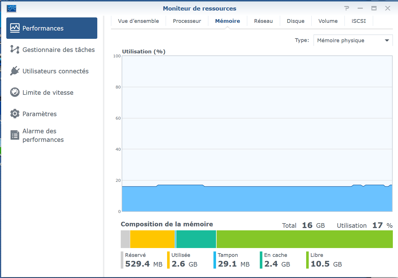Click the green Libre memory bar segment

click(x=304, y=239)
